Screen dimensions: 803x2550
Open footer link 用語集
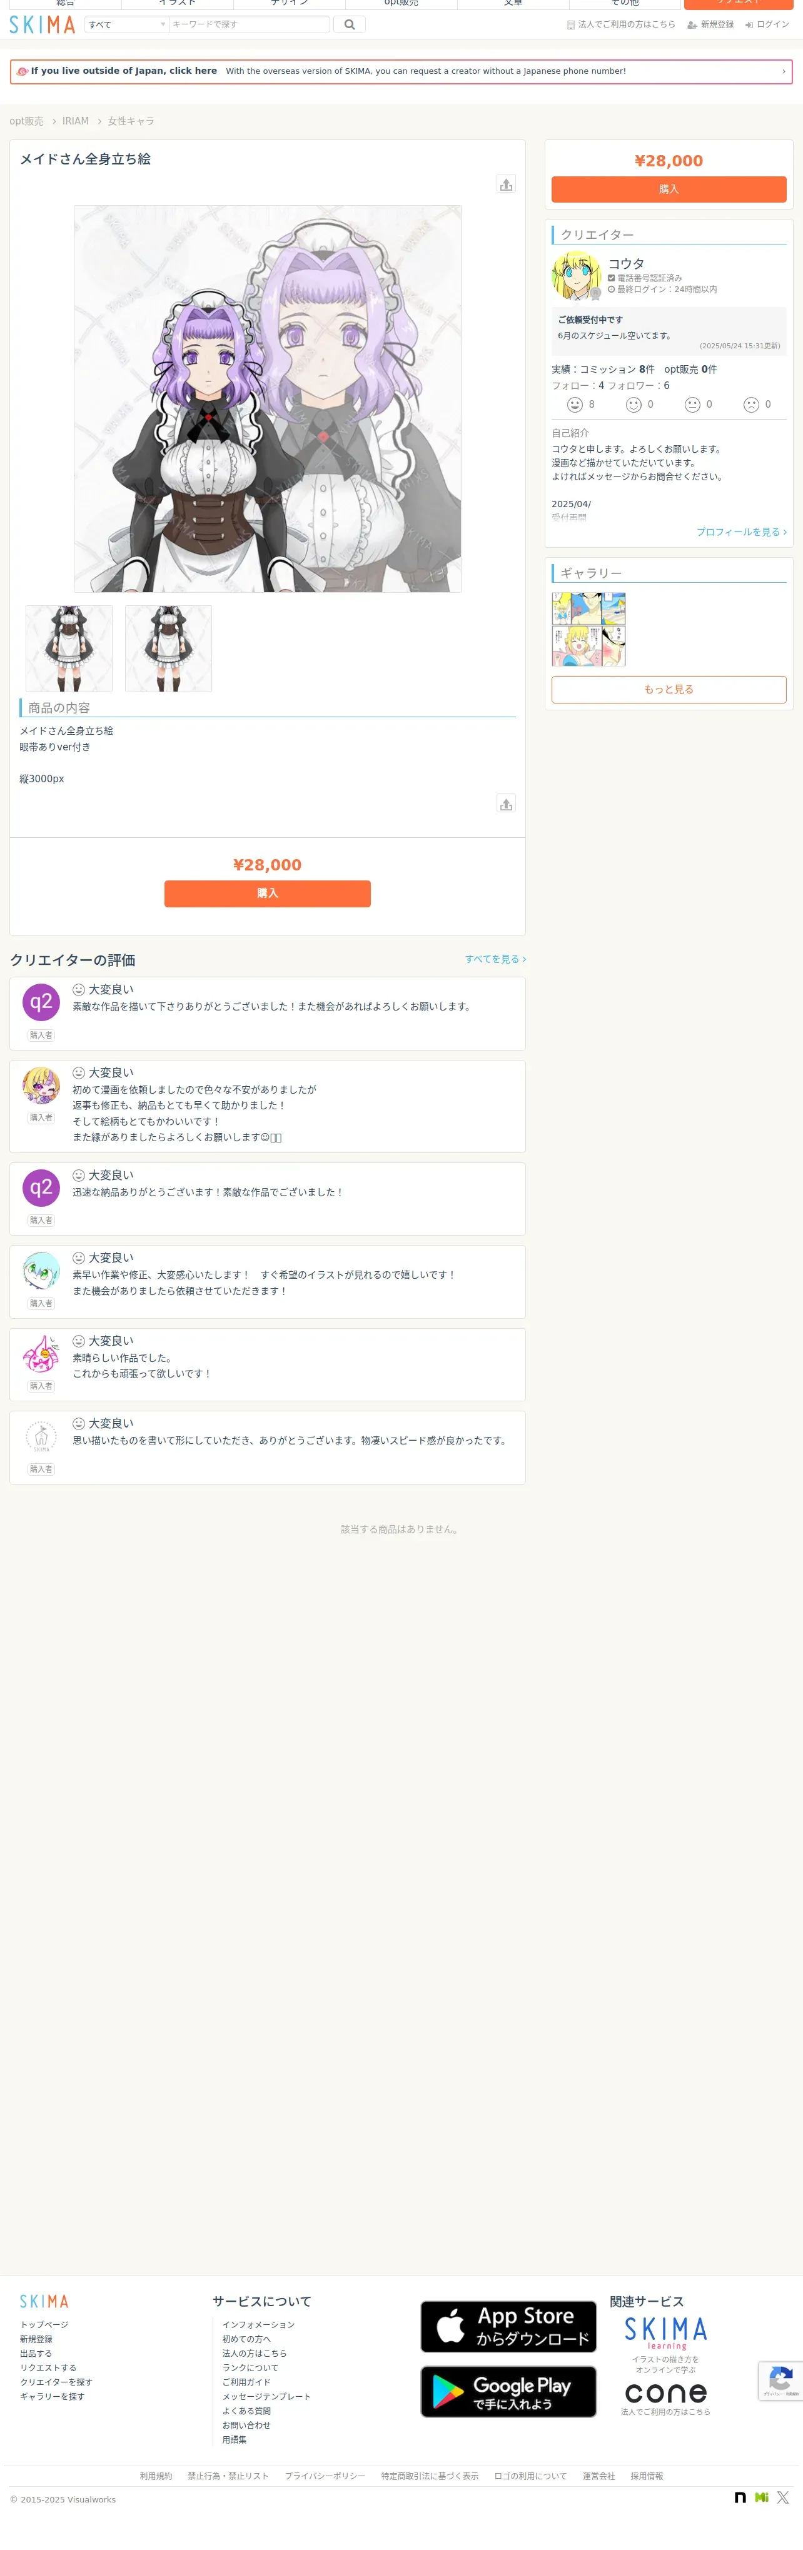(235, 2440)
